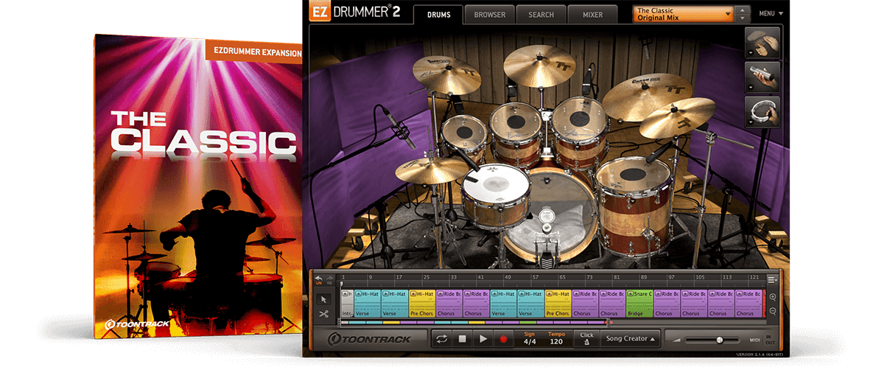Select the Chorus block at bar 33
This screenshot has width=884, height=381.
449,303
